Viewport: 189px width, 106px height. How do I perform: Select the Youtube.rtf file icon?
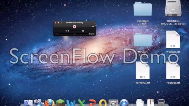pyautogui.click(x=173, y=70)
